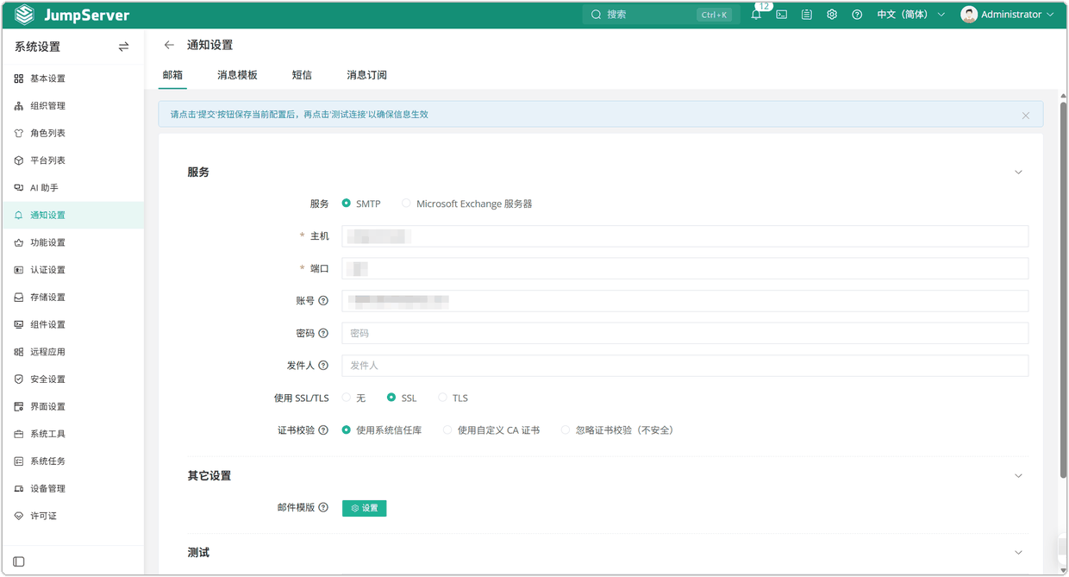
Task: Open 认证设置 in sidebar
Action: click(x=72, y=270)
